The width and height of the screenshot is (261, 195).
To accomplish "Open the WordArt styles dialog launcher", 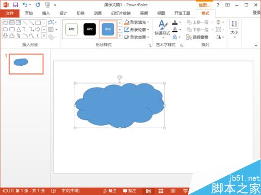I will click(x=181, y=45).
